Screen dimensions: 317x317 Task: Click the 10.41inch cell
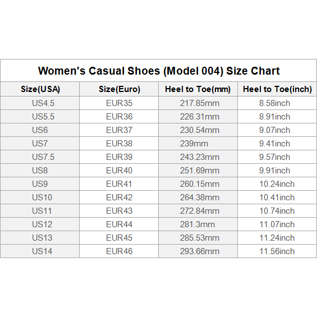pos(277,197)
